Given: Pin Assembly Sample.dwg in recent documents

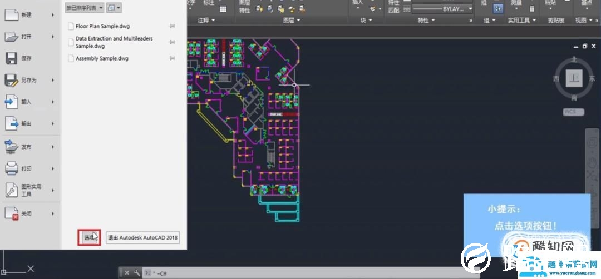Looking at the screenshot, I should coord(172,58).
